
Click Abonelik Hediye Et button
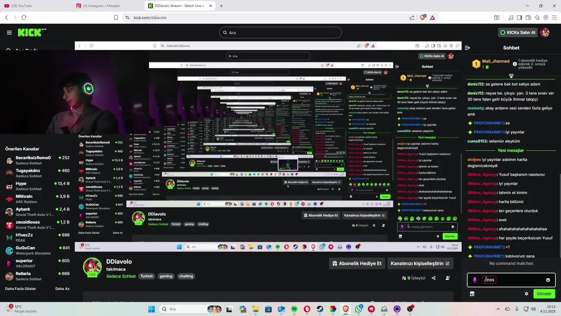[x=357, y=263]
